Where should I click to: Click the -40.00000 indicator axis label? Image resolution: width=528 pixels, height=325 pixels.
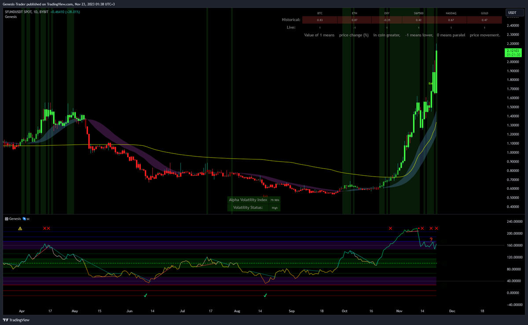coord(514,305)
